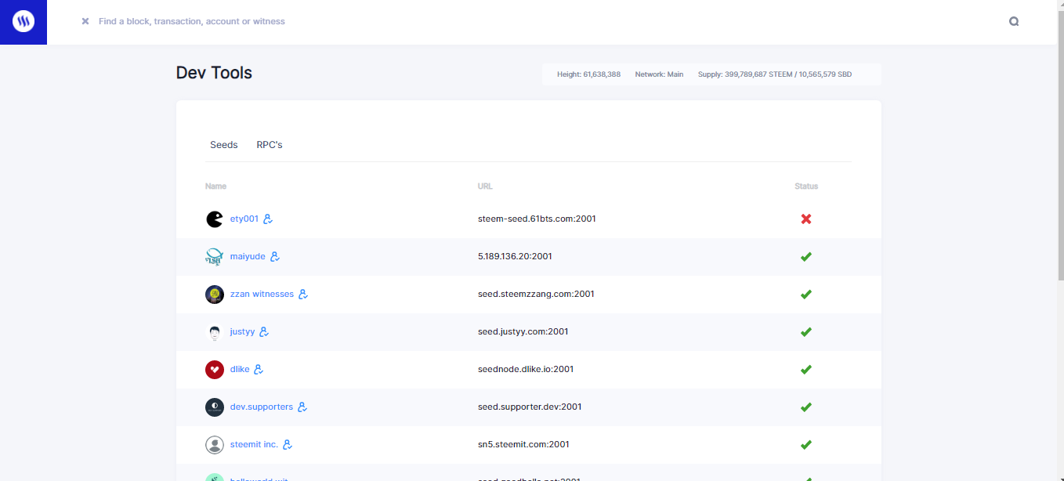Open maiyude account link

click(248, 257)
